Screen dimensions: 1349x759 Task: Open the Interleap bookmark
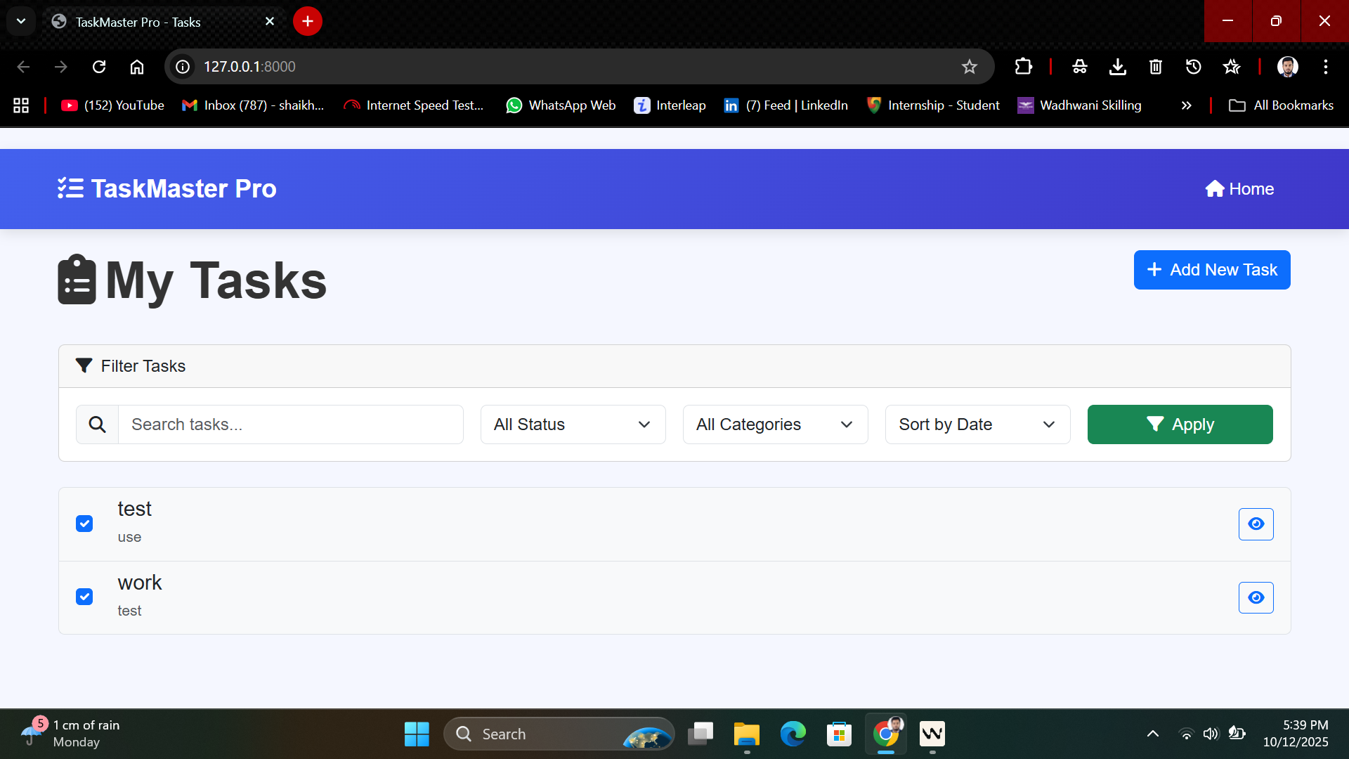coord(670,105)
